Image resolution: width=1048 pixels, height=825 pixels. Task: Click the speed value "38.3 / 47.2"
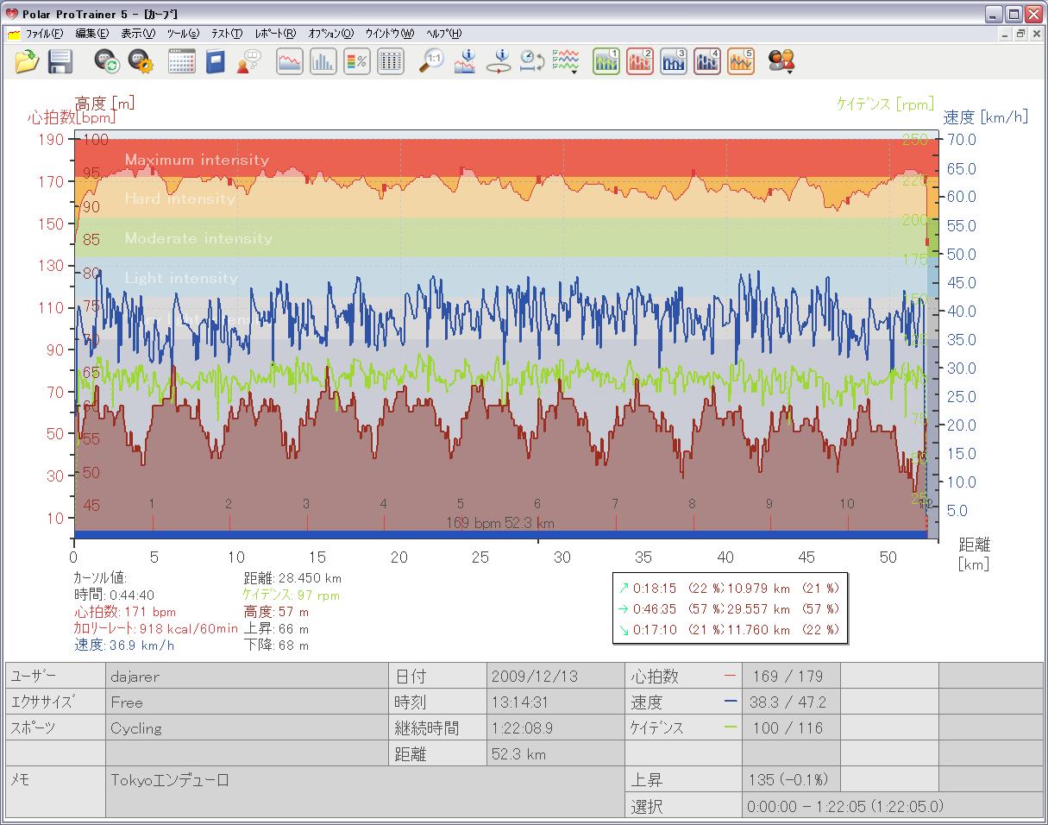point(789,702)
